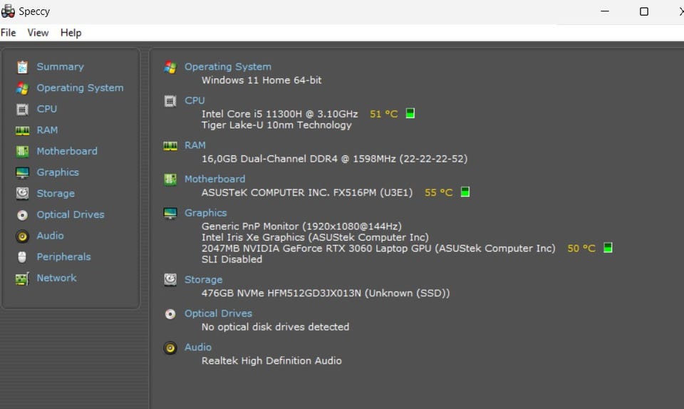The image size is (684, 409).
Task: Click Windows 11 Home 64-bit text
Action: pos(261,81)
